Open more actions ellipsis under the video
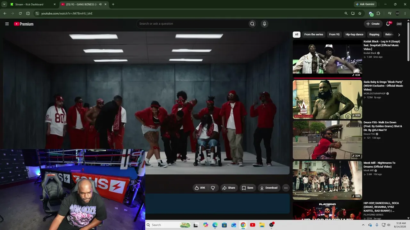Image resolution: width=410 pixels, height=230 pixels. [286, 188]
